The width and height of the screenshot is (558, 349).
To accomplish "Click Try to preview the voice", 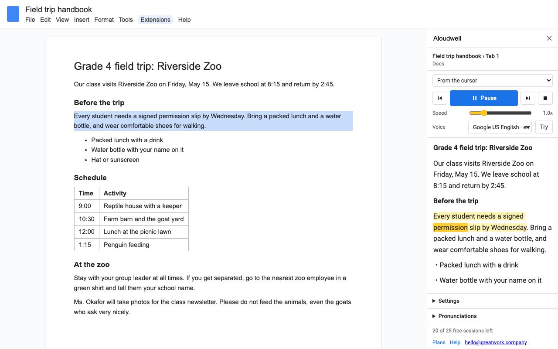I will point(544,127).
